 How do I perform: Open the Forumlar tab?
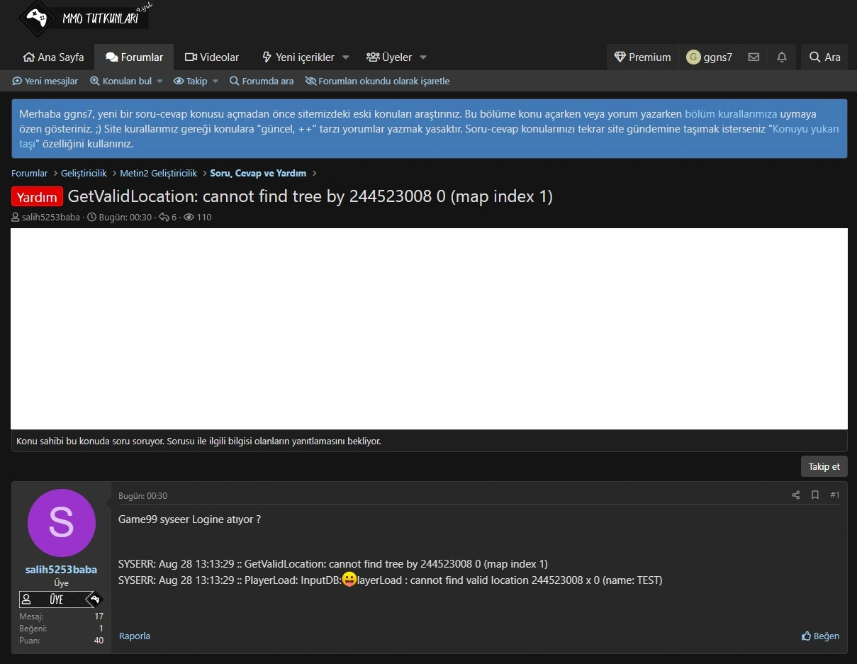point(135,57)
